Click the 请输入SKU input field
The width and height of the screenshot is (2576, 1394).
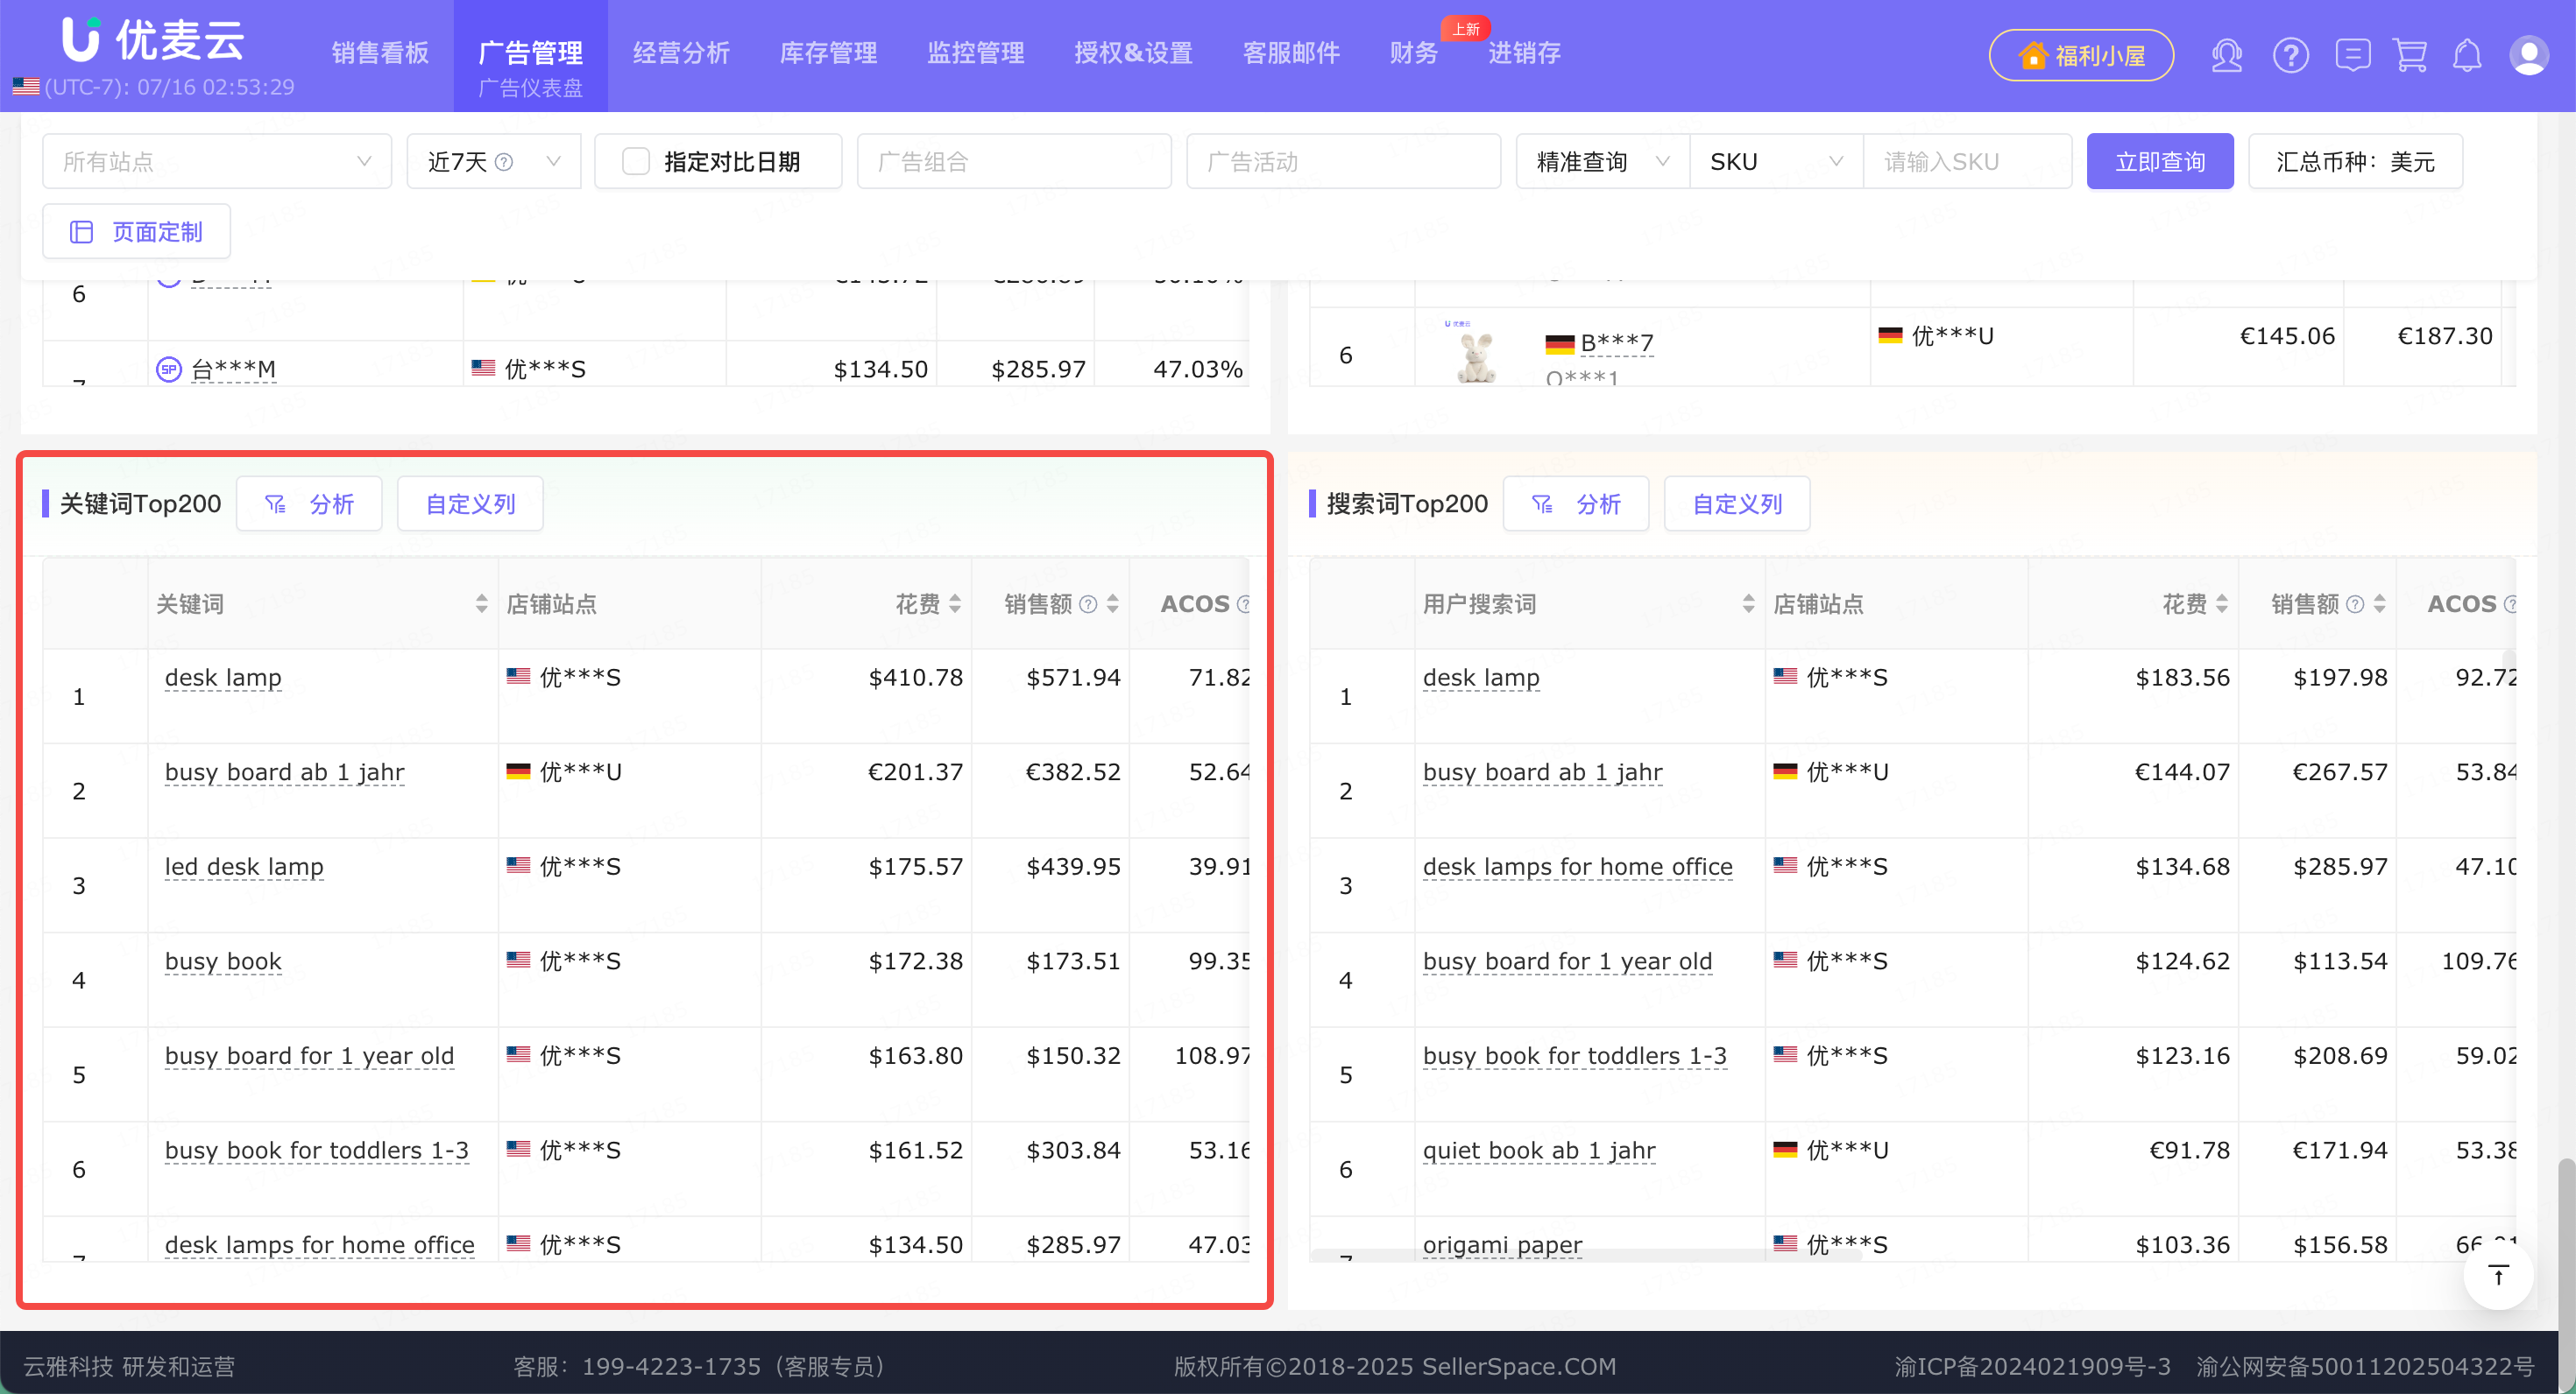pos(1967,161)
